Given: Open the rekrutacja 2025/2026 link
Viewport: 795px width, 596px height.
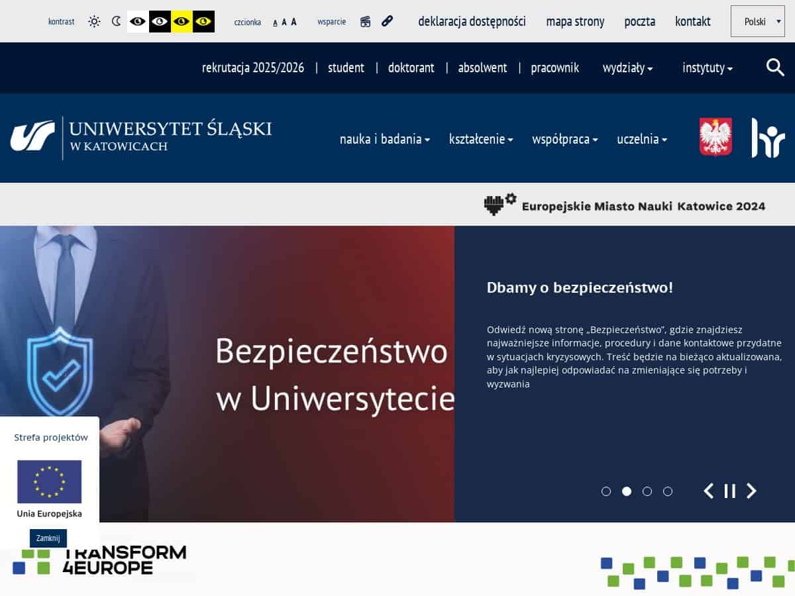Looking at the screenshot, I should (x=253, y=68).
